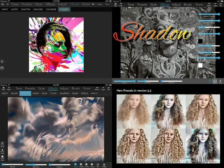Select the BLUR effect option

point(45,93)
